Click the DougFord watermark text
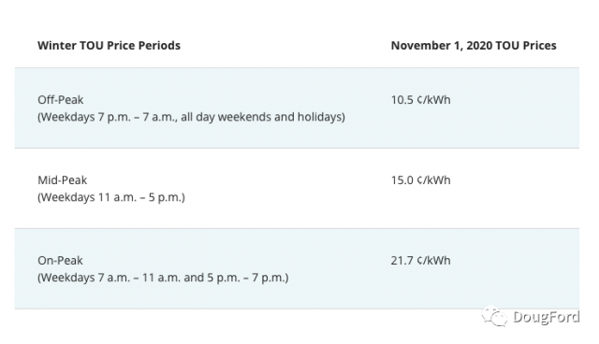 point(547,317)
